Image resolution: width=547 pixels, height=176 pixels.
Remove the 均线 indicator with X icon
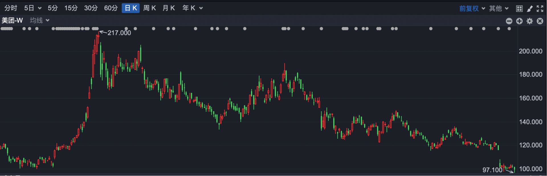[540, 21]
